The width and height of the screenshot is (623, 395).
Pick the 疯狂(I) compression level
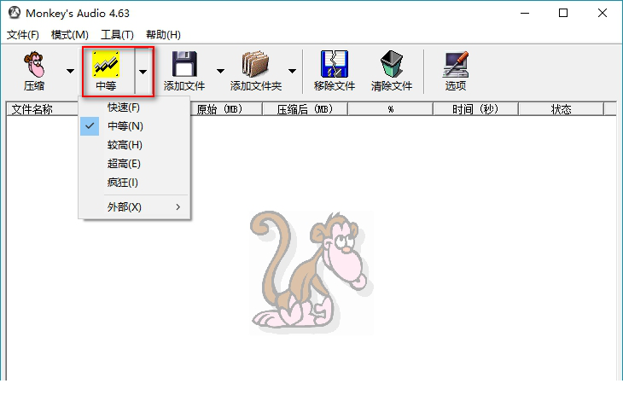click(123, 183)
